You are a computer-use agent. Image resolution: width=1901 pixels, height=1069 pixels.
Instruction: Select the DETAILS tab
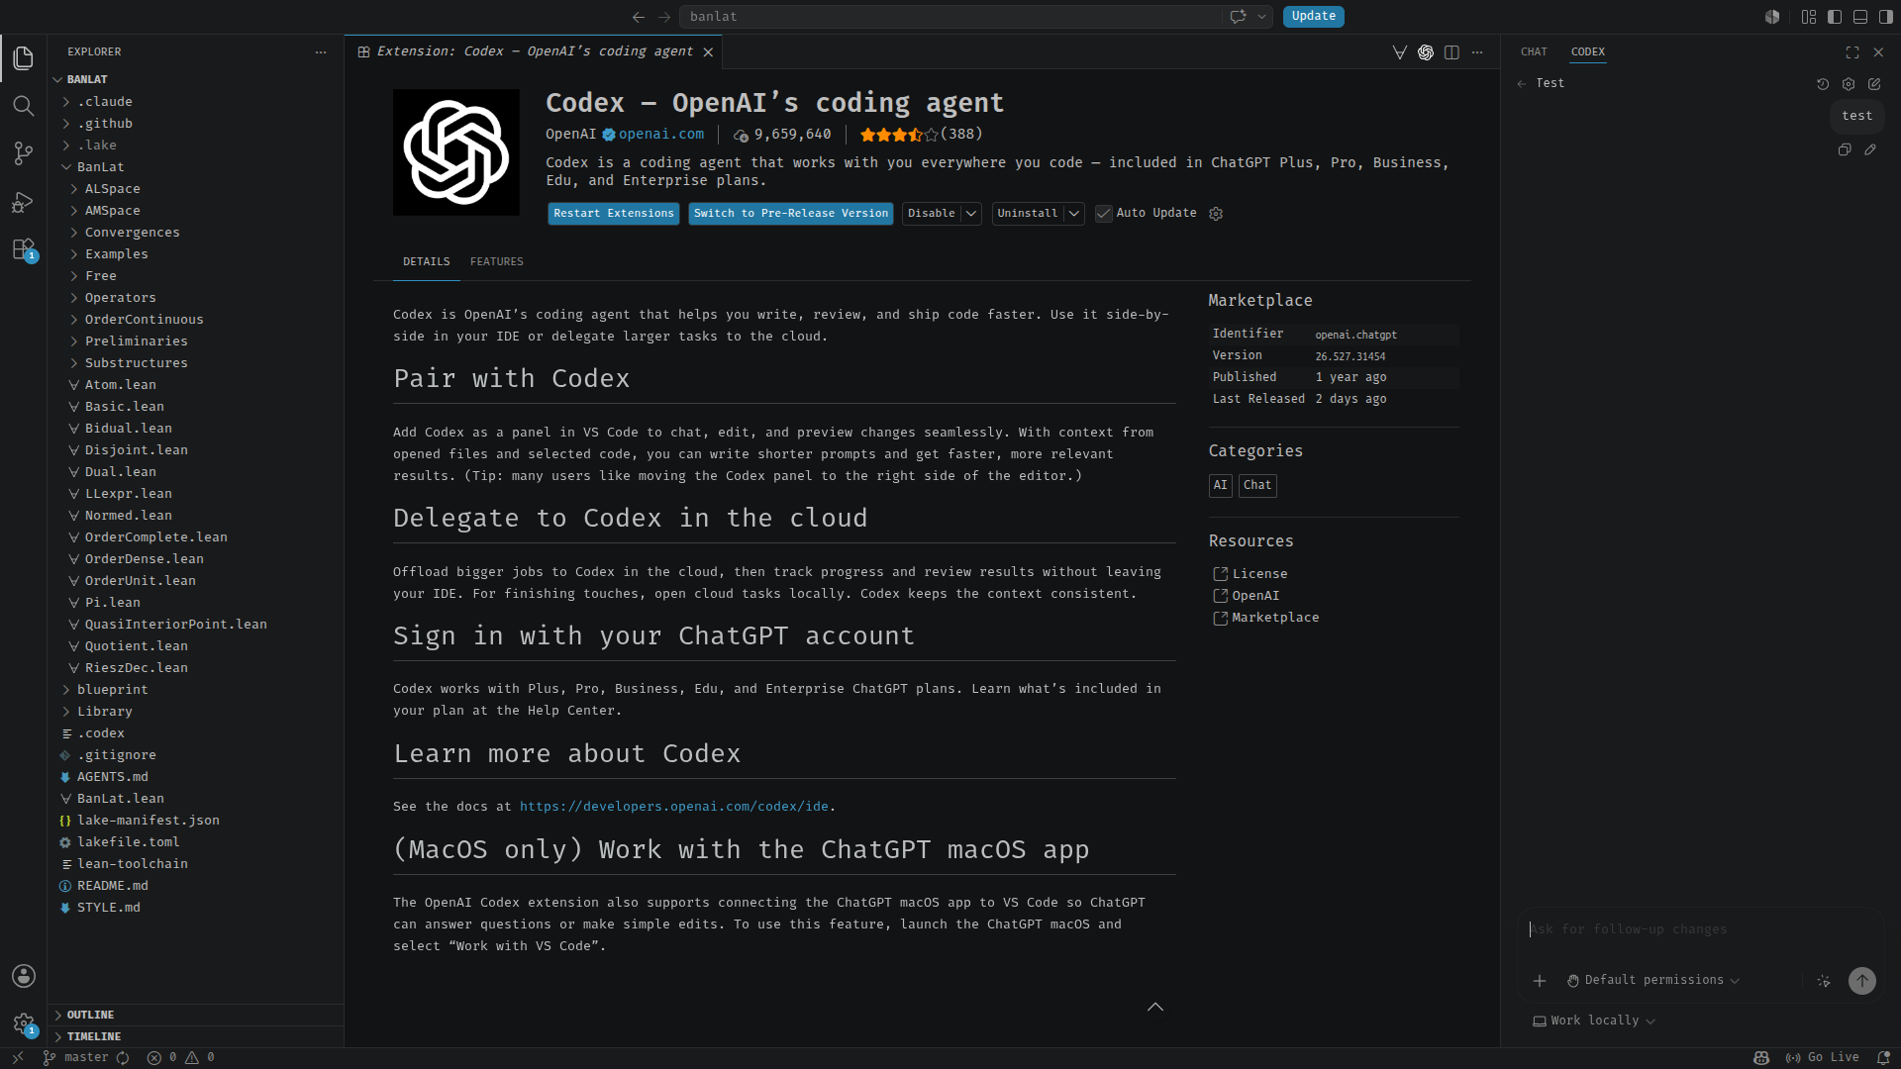[x=426, y=262]
